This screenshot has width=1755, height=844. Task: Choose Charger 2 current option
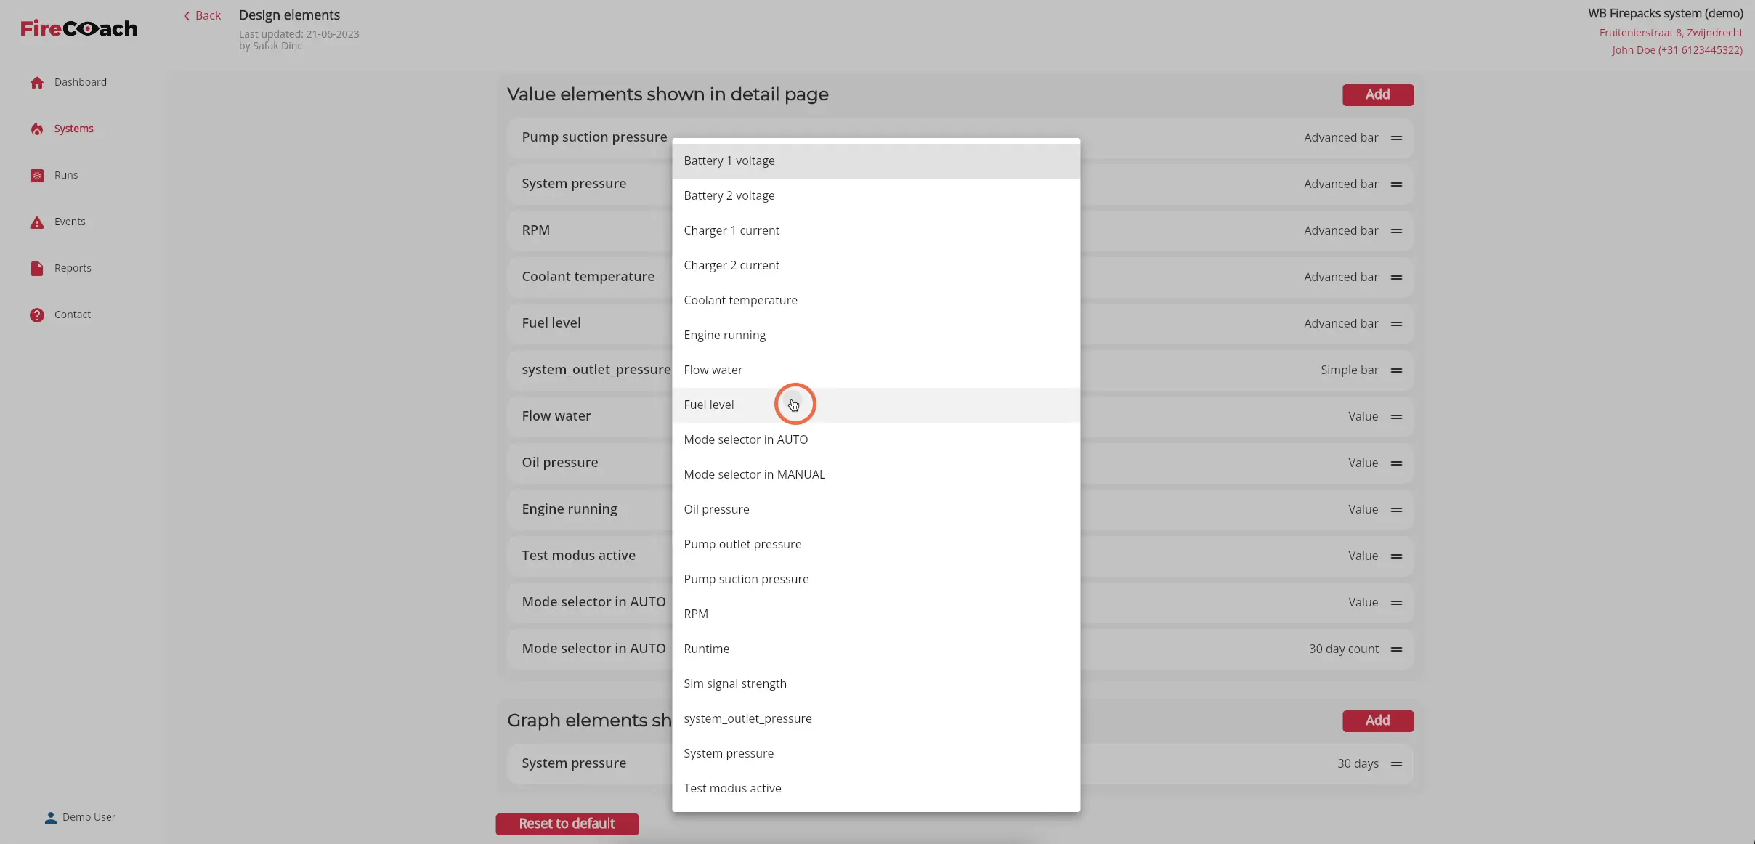[x=875, y=266]
